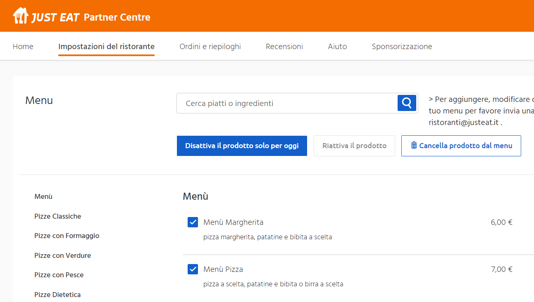
Task: Uncheck the Menù Margherita checkbox
Action: tap(193, 222)
